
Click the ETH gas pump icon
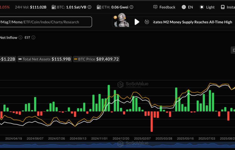[99, 7]
